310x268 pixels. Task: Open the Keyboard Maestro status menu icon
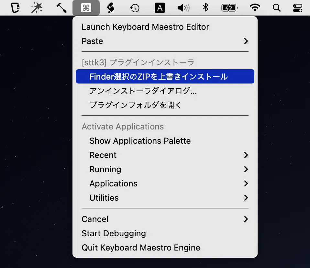pos(86,8)
